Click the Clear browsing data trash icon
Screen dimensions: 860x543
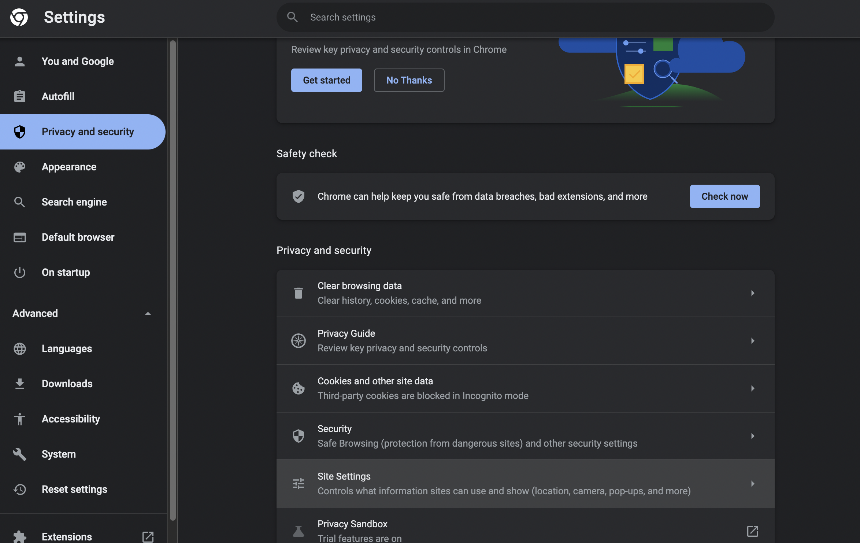[299, 293]
